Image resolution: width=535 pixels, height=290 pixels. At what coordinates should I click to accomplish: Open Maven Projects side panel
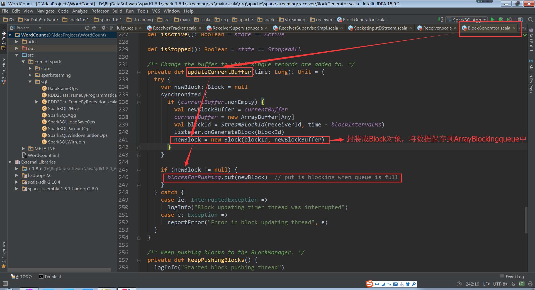[531, 76]
